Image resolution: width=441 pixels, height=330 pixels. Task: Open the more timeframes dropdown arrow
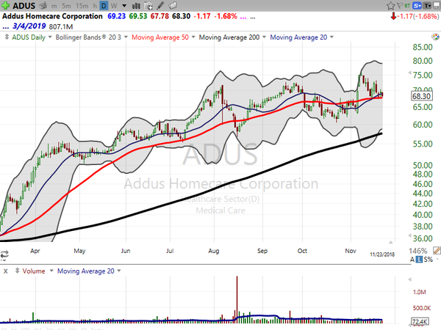124,6
